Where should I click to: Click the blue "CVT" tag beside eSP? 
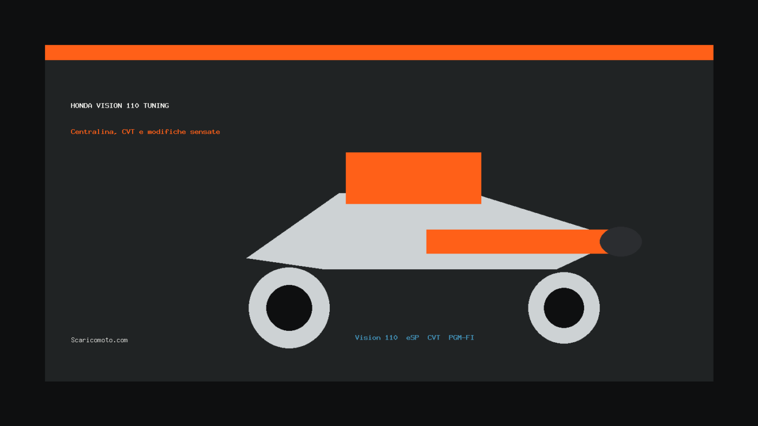[434, 337]
